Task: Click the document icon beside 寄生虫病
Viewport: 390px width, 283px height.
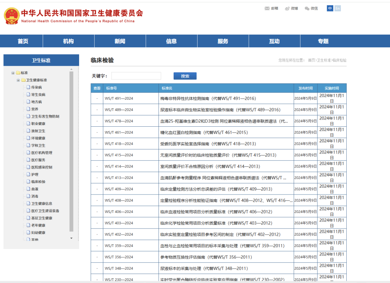Action: [29, 95]
